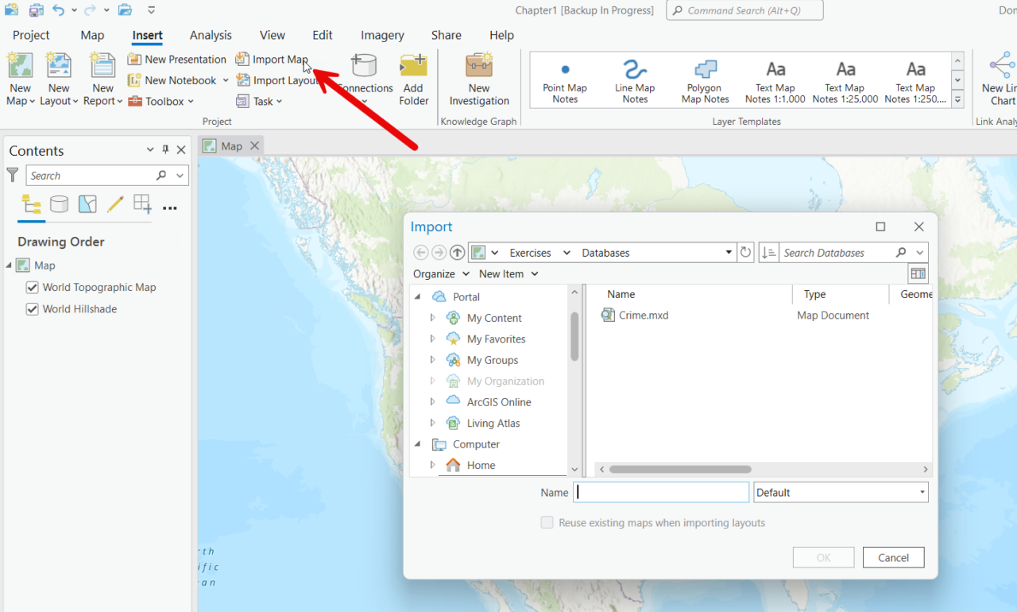Switch to the Imagery ribbon tab
This screenshot has height=612, width=1017.
coord(382,35)
